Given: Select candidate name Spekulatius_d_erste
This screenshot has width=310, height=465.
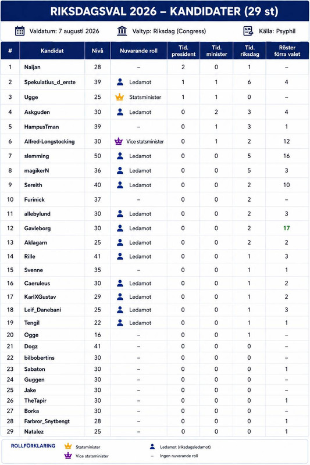Looking at the screenshot, I should pos(50,82).
